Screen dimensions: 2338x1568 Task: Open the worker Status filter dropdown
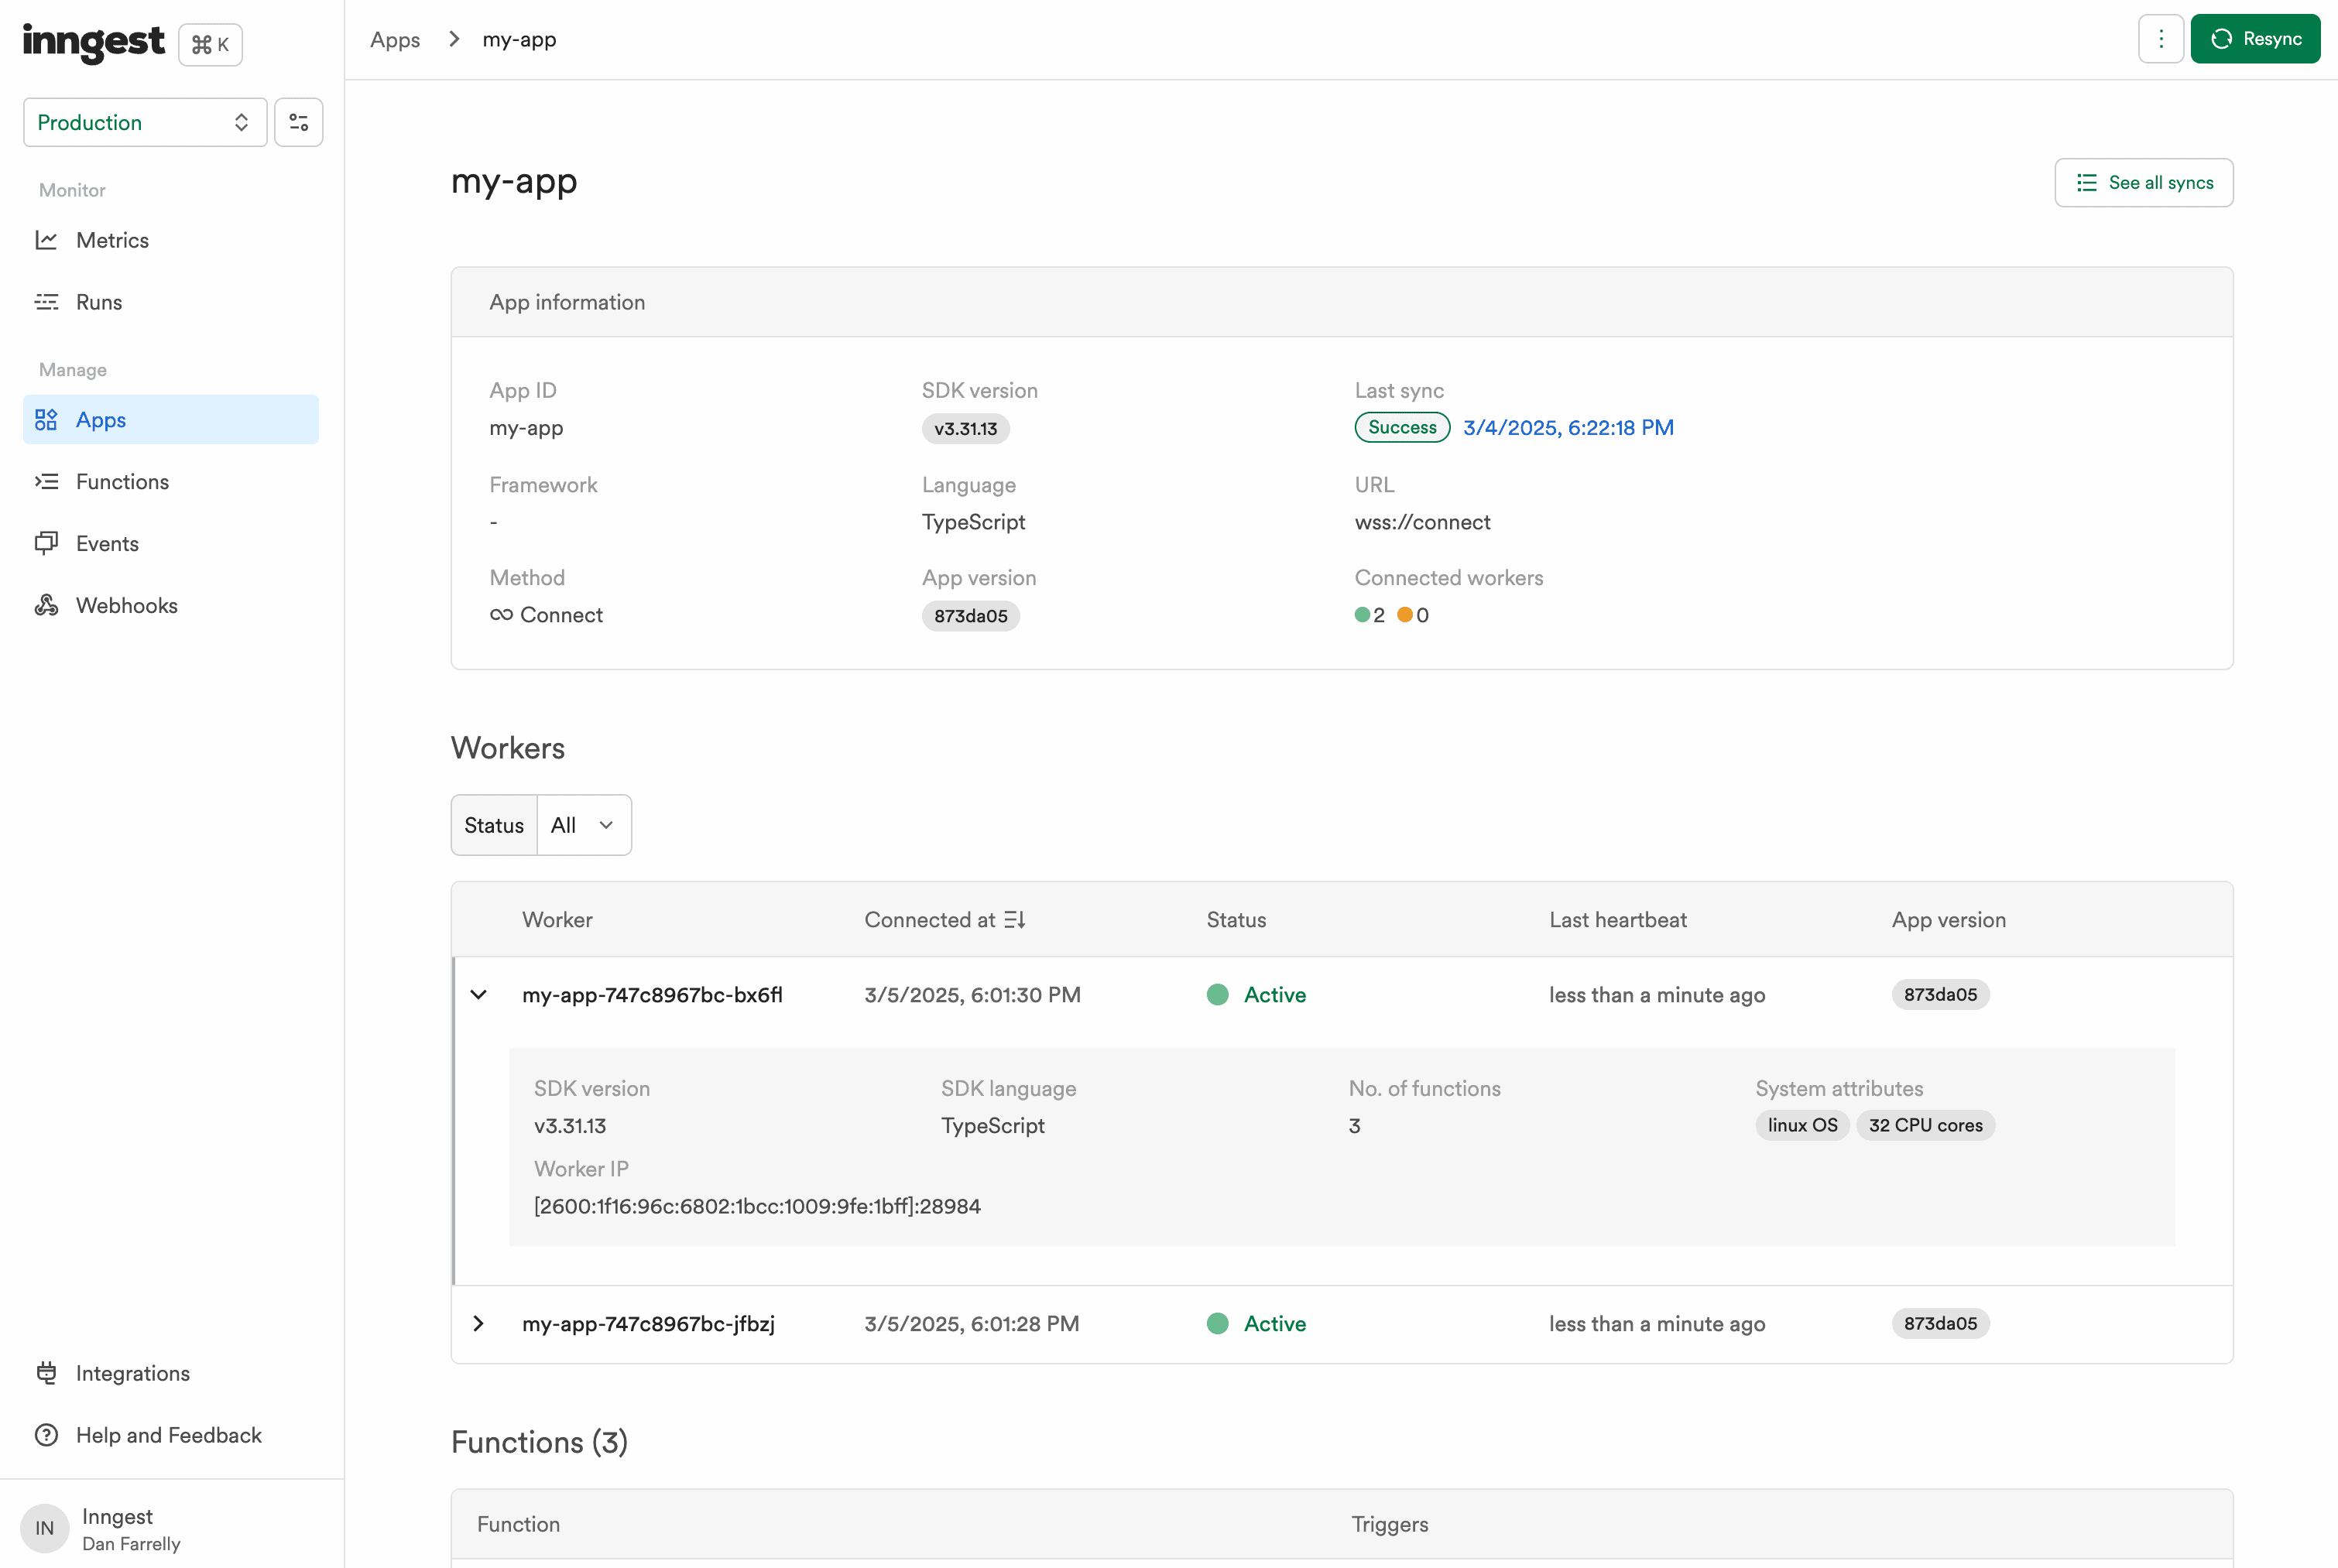(x=583, y=824)
